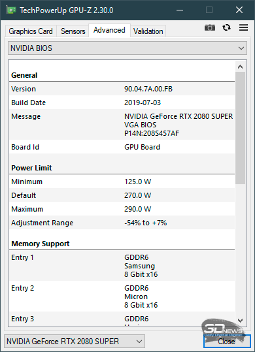Click the GPU-Z app icon in title bar
Viewport: 255px width, 352px height.
pyautogui.click(x=11, y=10)
